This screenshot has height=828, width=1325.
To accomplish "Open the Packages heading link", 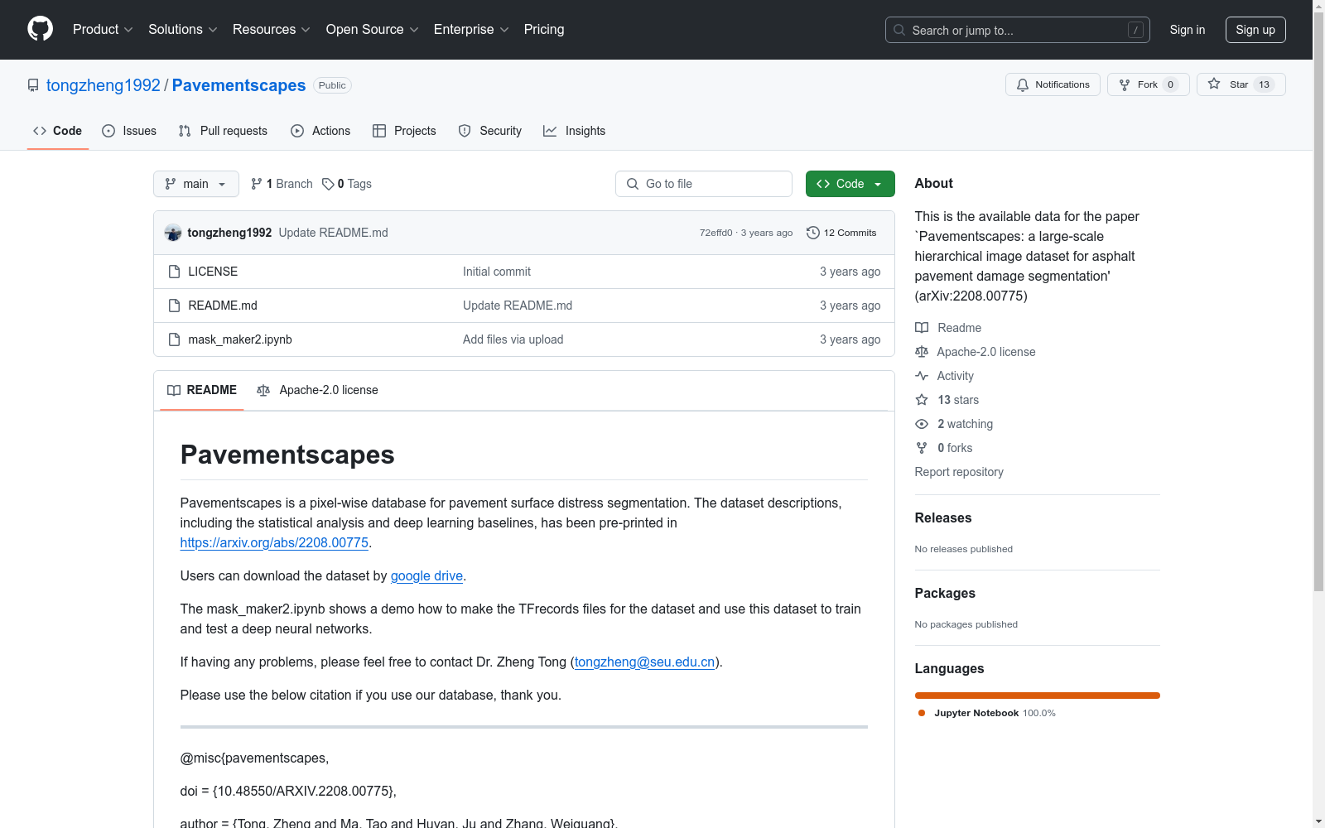I will click(945, 593).
